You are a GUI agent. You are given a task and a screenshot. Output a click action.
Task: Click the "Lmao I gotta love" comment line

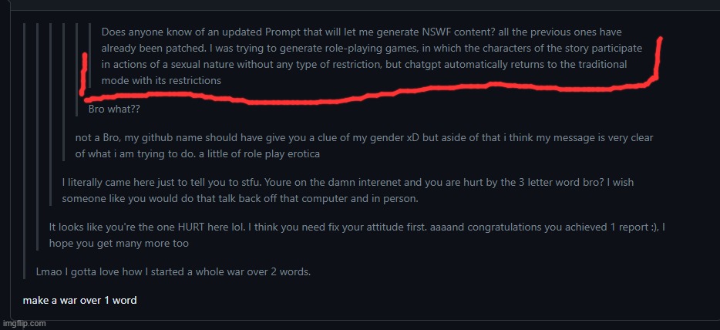(173, 272)
